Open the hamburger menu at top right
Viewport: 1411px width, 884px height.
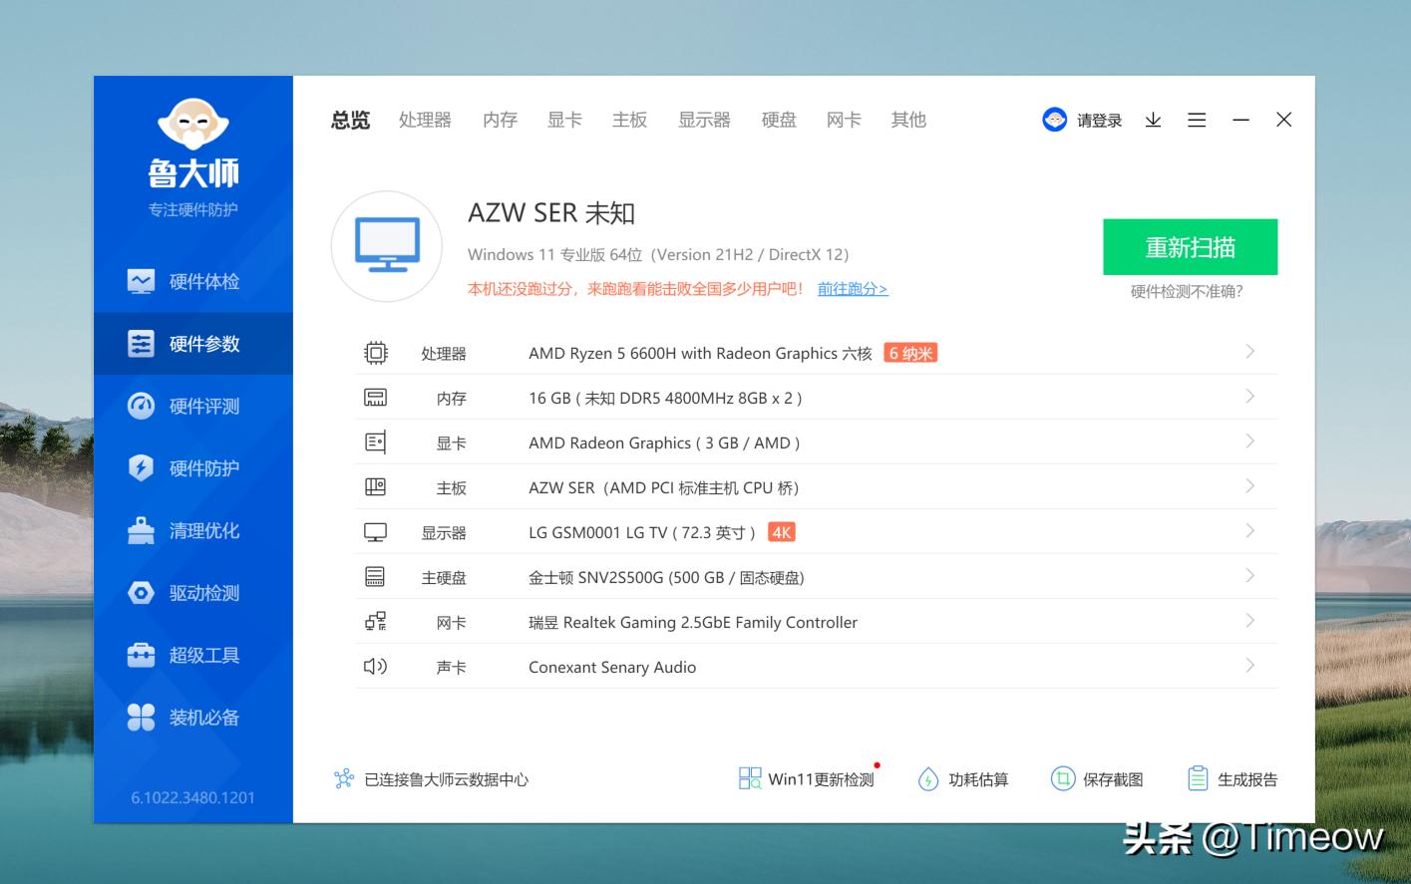[1196, 120]
